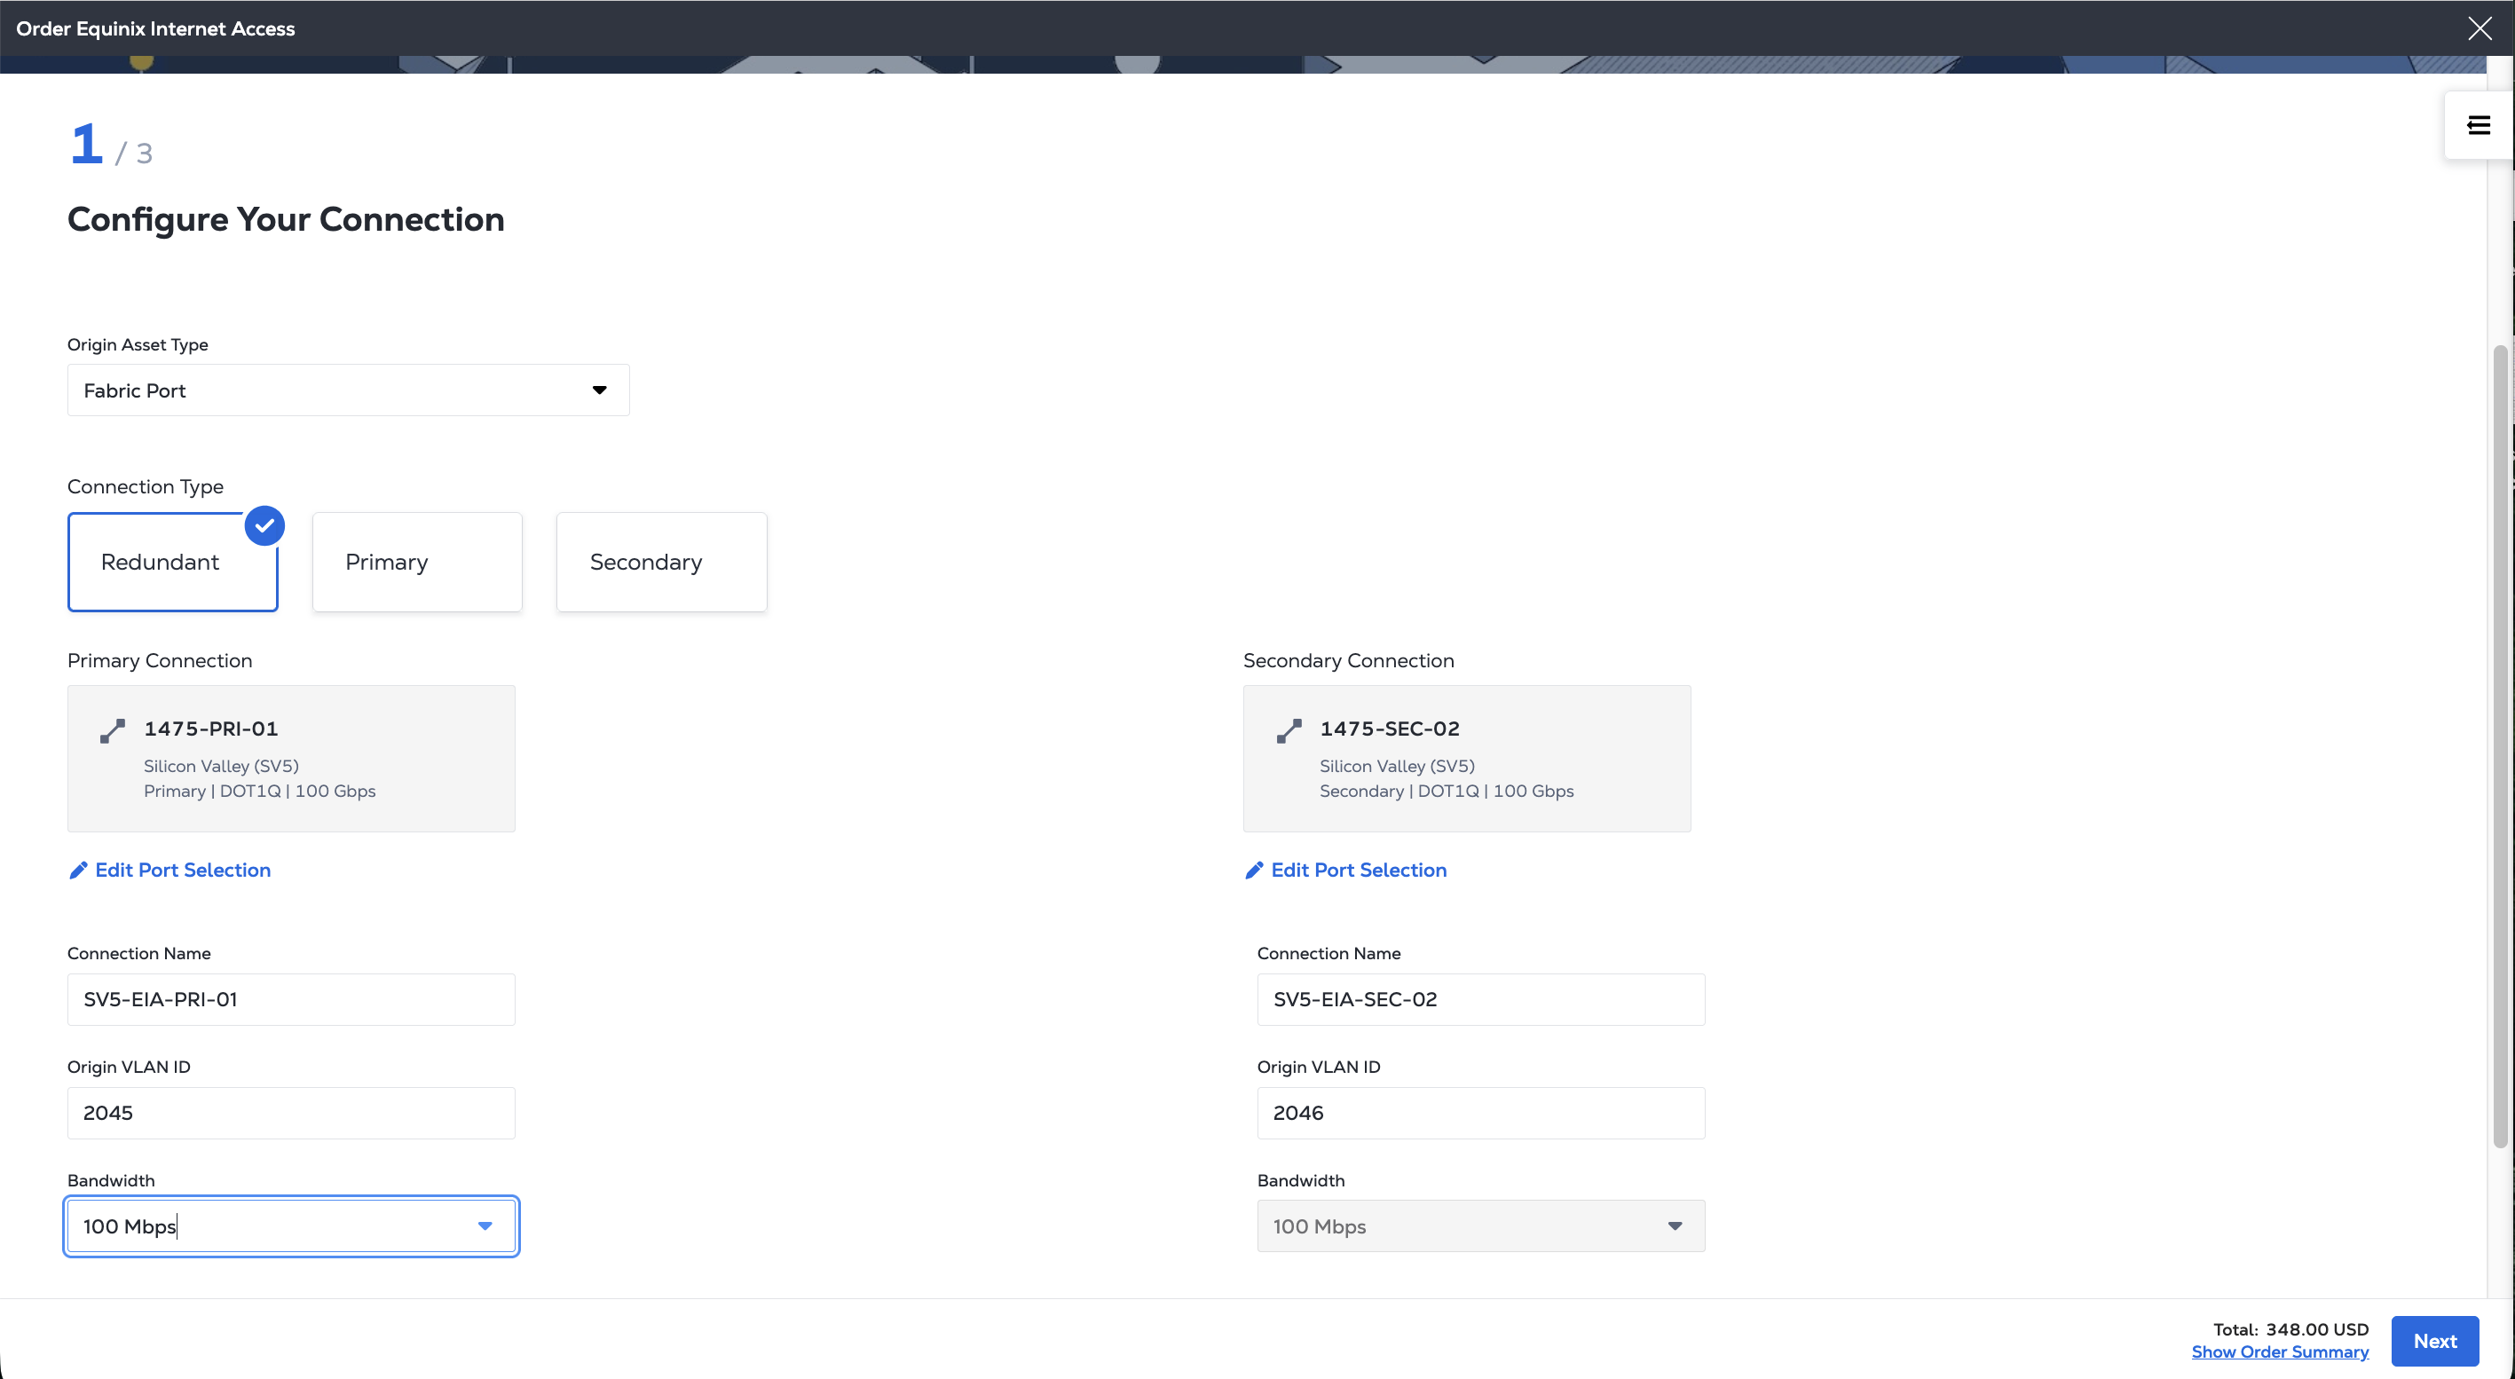Focus secondary Origin VLAN ID field 2046
Image resolution: width=2515 pixels, height=1379 pixels.
(1480, 1113)
